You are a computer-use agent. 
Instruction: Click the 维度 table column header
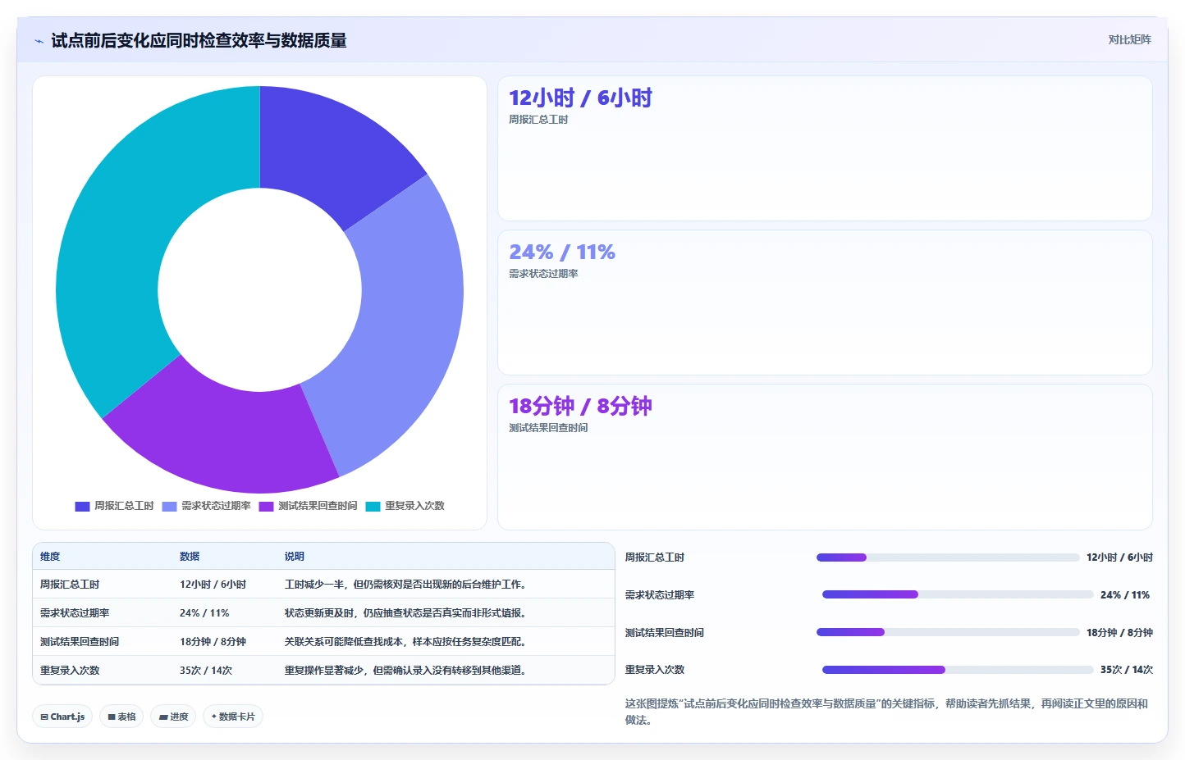click(50, 557)
